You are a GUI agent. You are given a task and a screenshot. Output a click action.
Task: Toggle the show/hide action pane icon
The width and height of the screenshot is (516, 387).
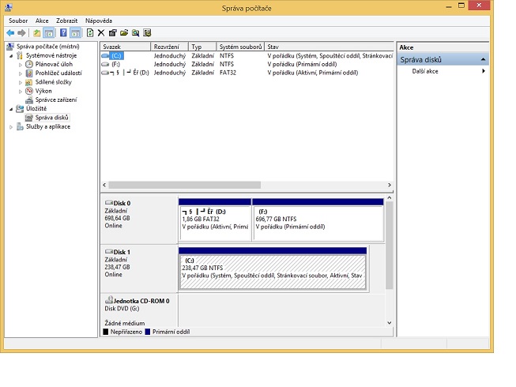[75, 33]
